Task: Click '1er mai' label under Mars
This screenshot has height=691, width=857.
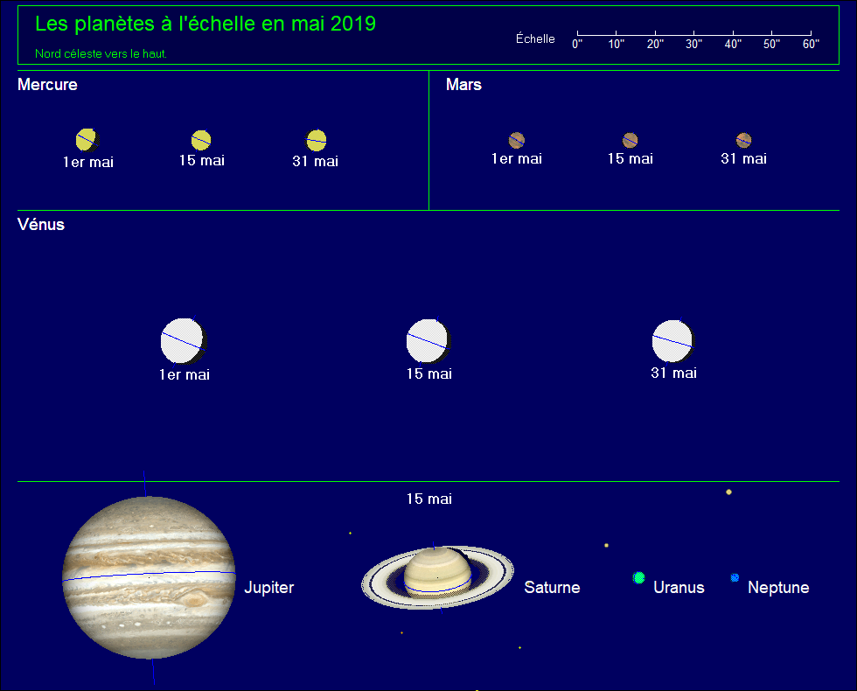Action: 517,158
